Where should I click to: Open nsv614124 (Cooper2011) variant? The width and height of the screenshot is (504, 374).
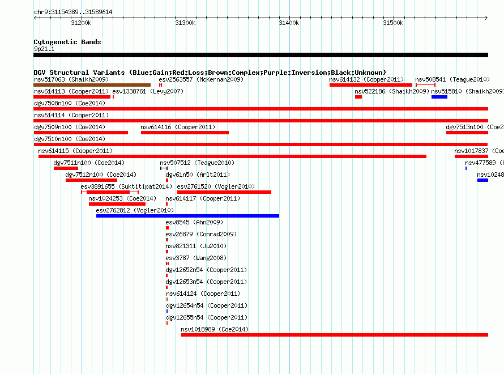point(203,294)
